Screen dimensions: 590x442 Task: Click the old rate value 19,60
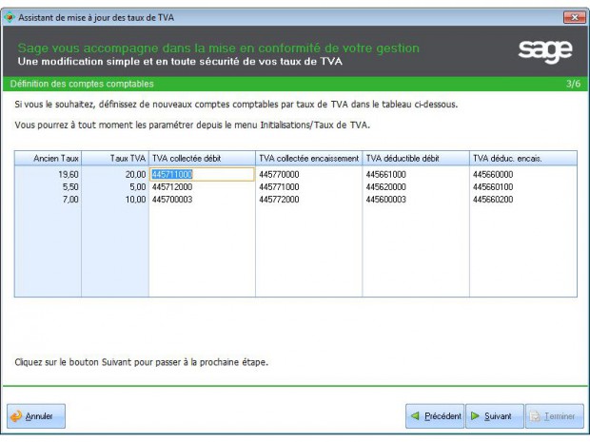[69, 174]
